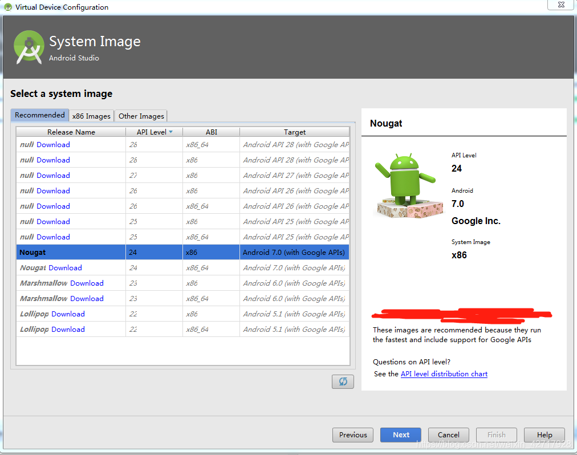Download the Nougat x86_64 image
577x455 pixels.
[65, 268]
